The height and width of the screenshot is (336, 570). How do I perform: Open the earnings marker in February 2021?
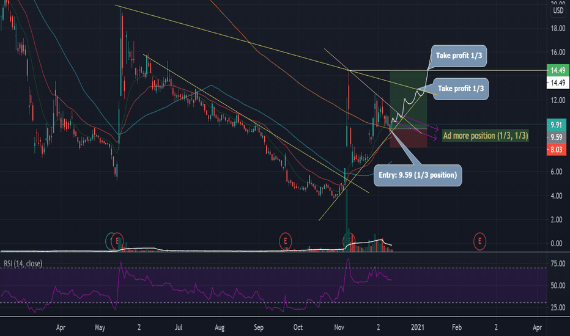point(480,241)
